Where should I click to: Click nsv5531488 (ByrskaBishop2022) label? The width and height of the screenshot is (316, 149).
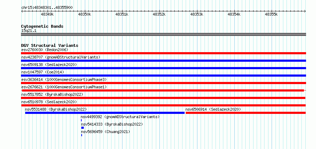56,109
